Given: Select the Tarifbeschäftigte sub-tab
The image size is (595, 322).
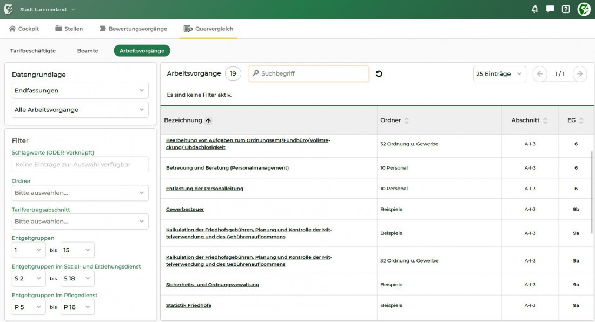Looking at the screenshot, I should pos(33,51).
